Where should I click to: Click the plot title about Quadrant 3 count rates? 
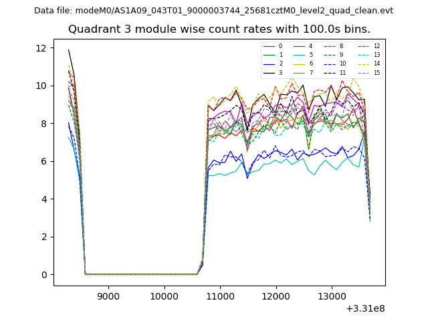(x=219, y=29)
